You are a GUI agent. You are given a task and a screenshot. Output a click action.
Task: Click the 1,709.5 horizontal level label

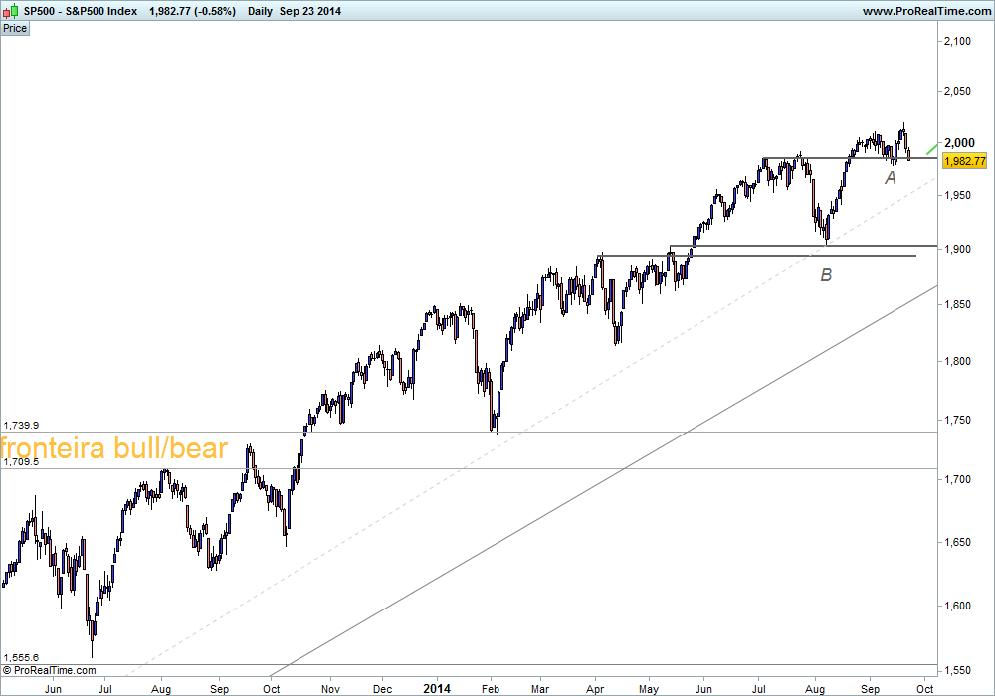point(21,462)
